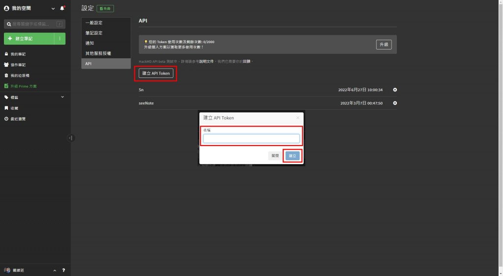Select 其他服務授權 settings tab
503x276 pixels.
[x=106, y=53]
